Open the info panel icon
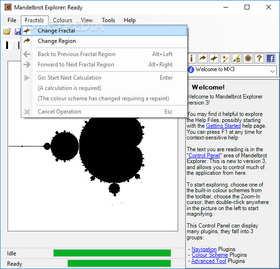 (191, 58)
